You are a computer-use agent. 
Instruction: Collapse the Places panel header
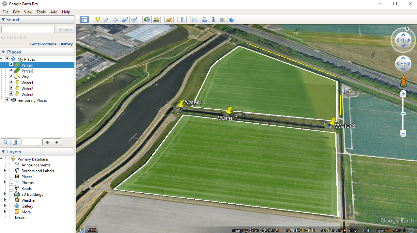pos(3,52)
